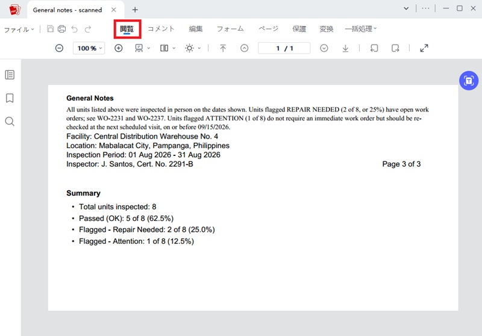482x336 pixels.
Task: Switch to the 保護 tab
Action: 299,29
